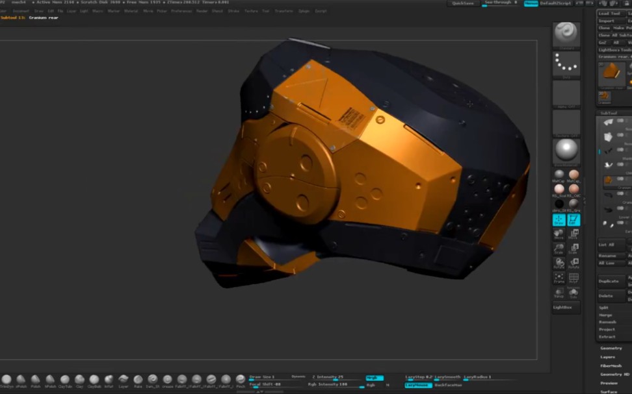Viewport: 632px width, 394px height.
Task: Open the Alpha Off selector
Action: coord(566,94)
